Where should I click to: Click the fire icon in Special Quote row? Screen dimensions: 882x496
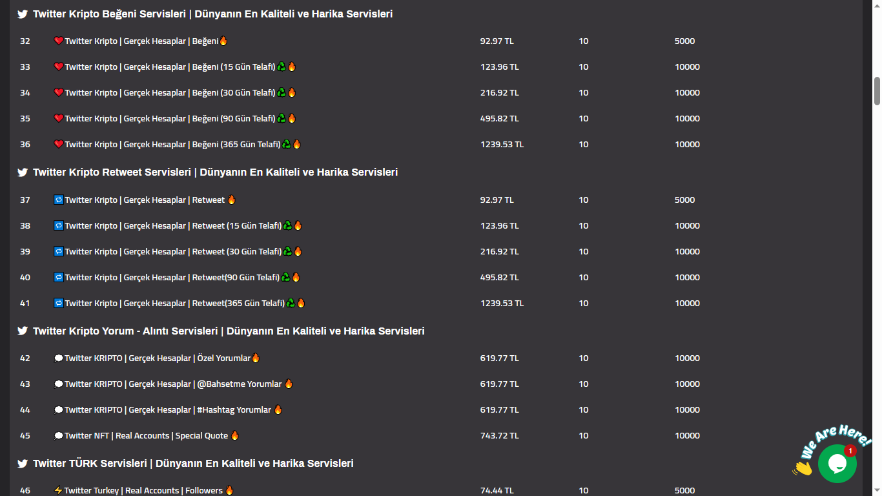click(x=234, y=435)
